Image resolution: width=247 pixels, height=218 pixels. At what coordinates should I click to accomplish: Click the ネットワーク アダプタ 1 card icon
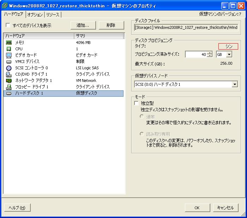(9, 81)
